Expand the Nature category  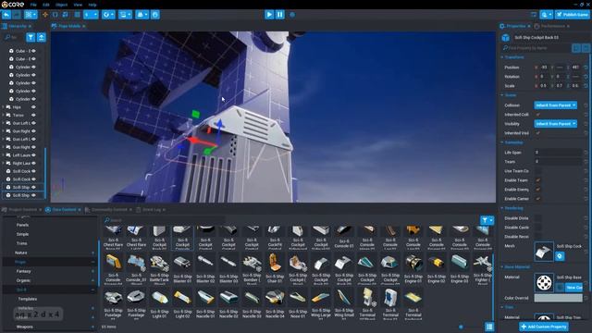pyautogui.click(x=92, y=253)
